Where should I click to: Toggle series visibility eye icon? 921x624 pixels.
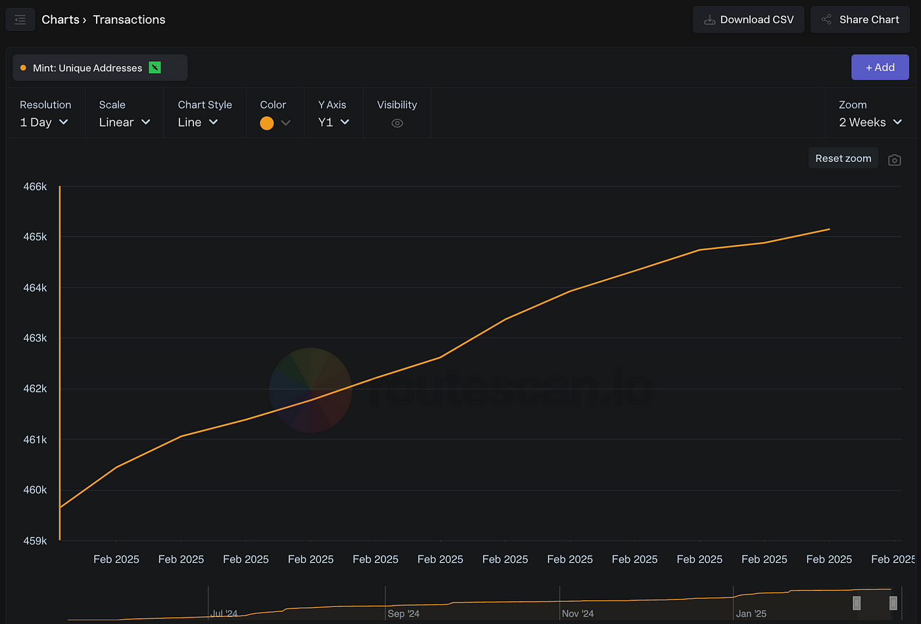tap(397, 123)
